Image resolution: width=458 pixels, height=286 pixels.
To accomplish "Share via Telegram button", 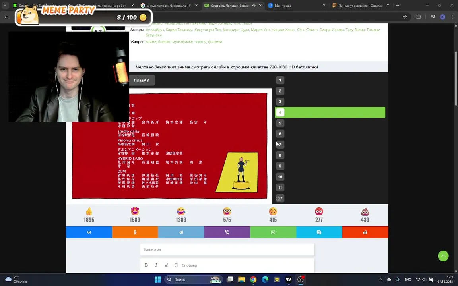I will point(181,232).
